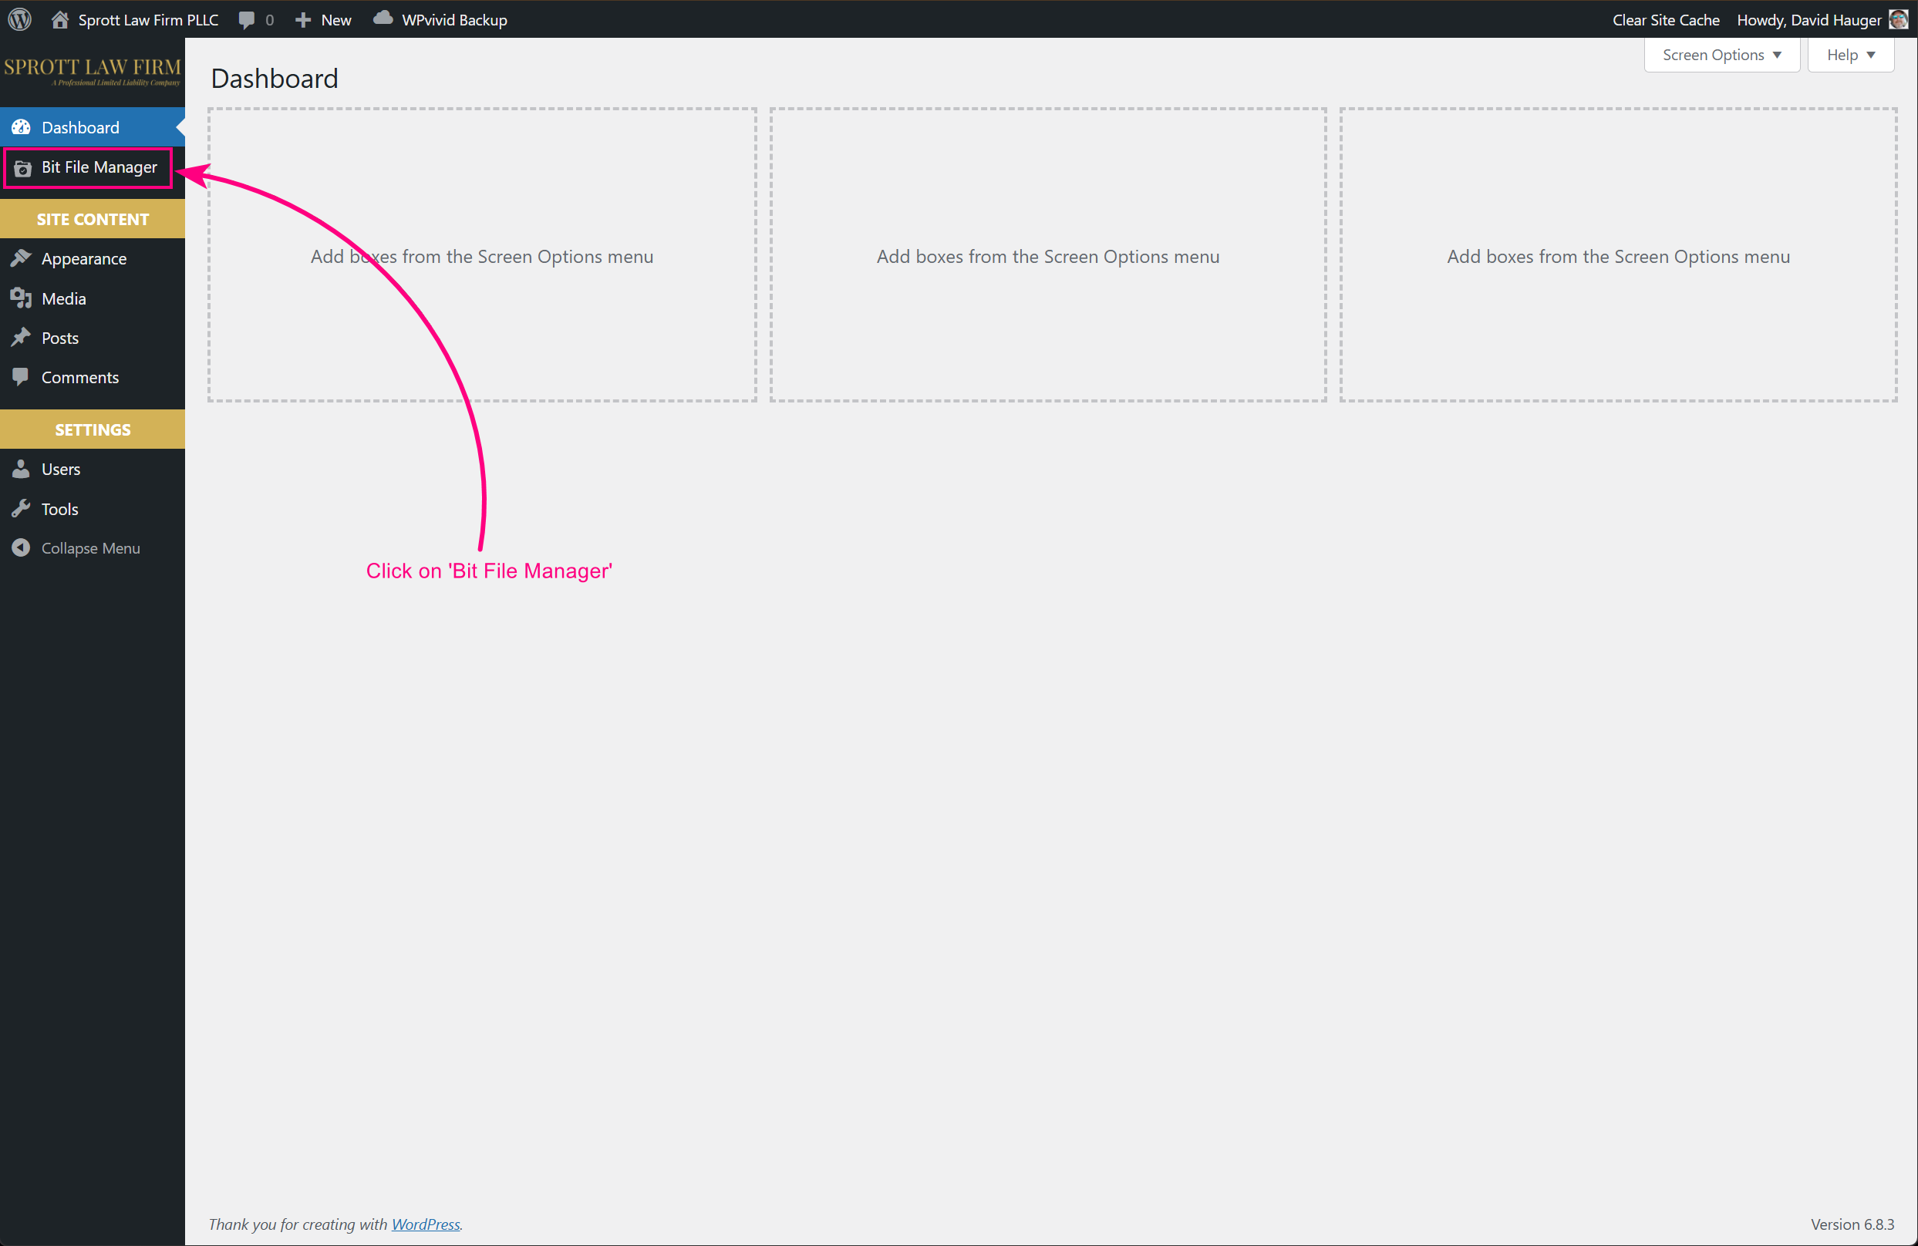Viewport: 1918px width, 1246px height.
Task: Open the Users menu item
Action: click(x=61, y=469)
